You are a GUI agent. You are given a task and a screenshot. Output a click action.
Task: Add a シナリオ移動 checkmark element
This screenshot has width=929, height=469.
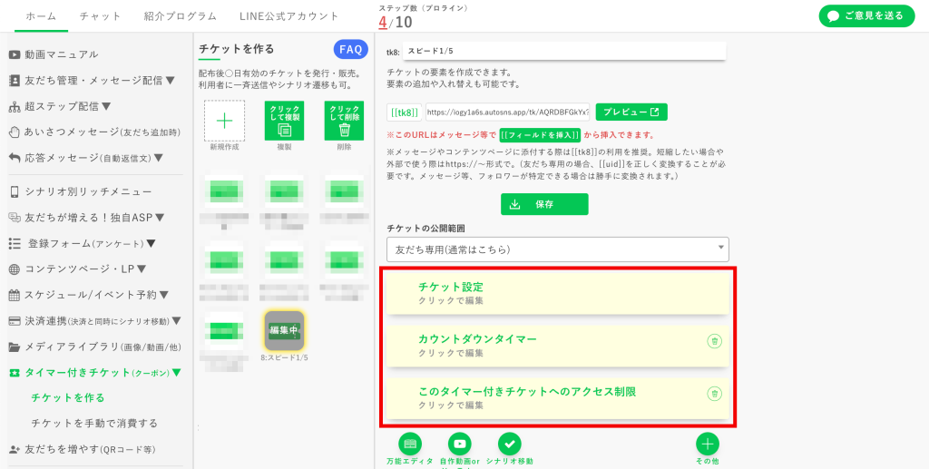coord(510,444)
